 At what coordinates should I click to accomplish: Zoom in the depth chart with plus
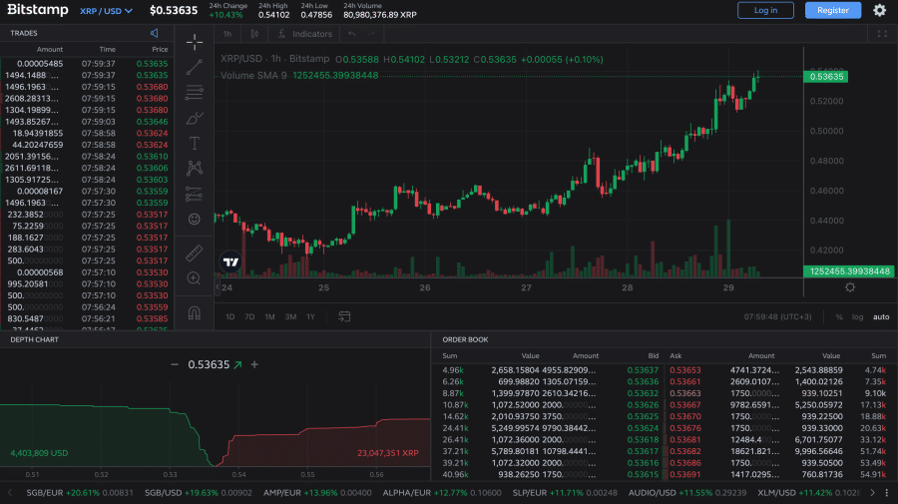click(254, 365)
